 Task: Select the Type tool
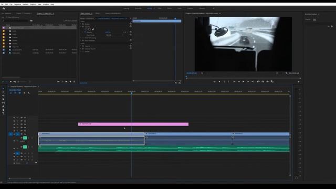click(x=3, y=113)
